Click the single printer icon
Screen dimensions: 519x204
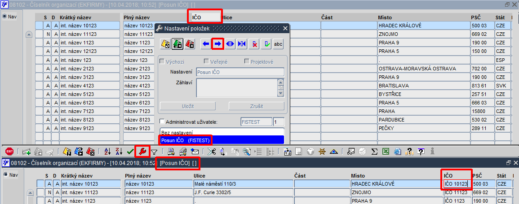click(x=171, y=152)
